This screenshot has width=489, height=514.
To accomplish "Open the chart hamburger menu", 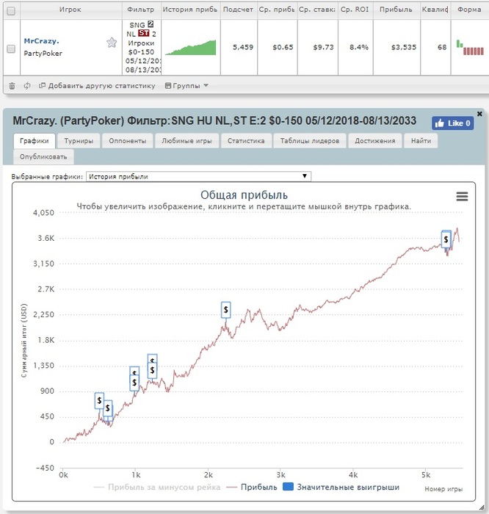I will click(x=462, y=196).
